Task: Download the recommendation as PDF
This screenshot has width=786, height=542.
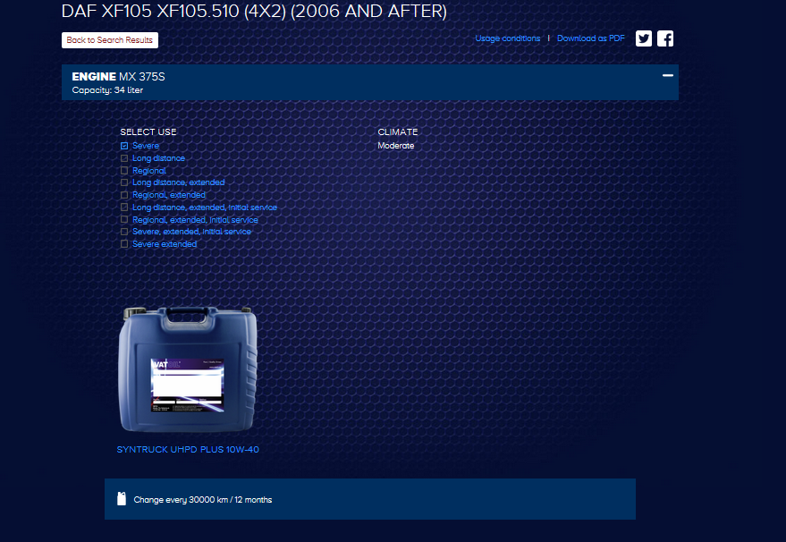Action: tap(590, 38)
